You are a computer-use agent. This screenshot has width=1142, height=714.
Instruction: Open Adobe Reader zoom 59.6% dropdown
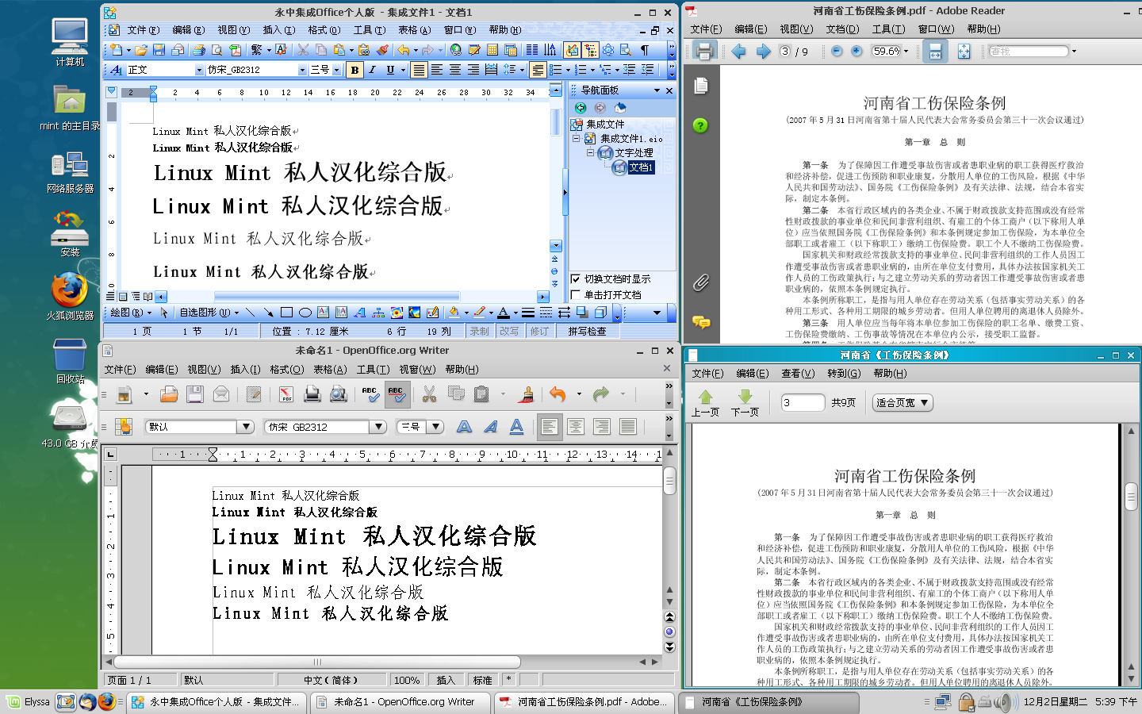pos(906,52)
